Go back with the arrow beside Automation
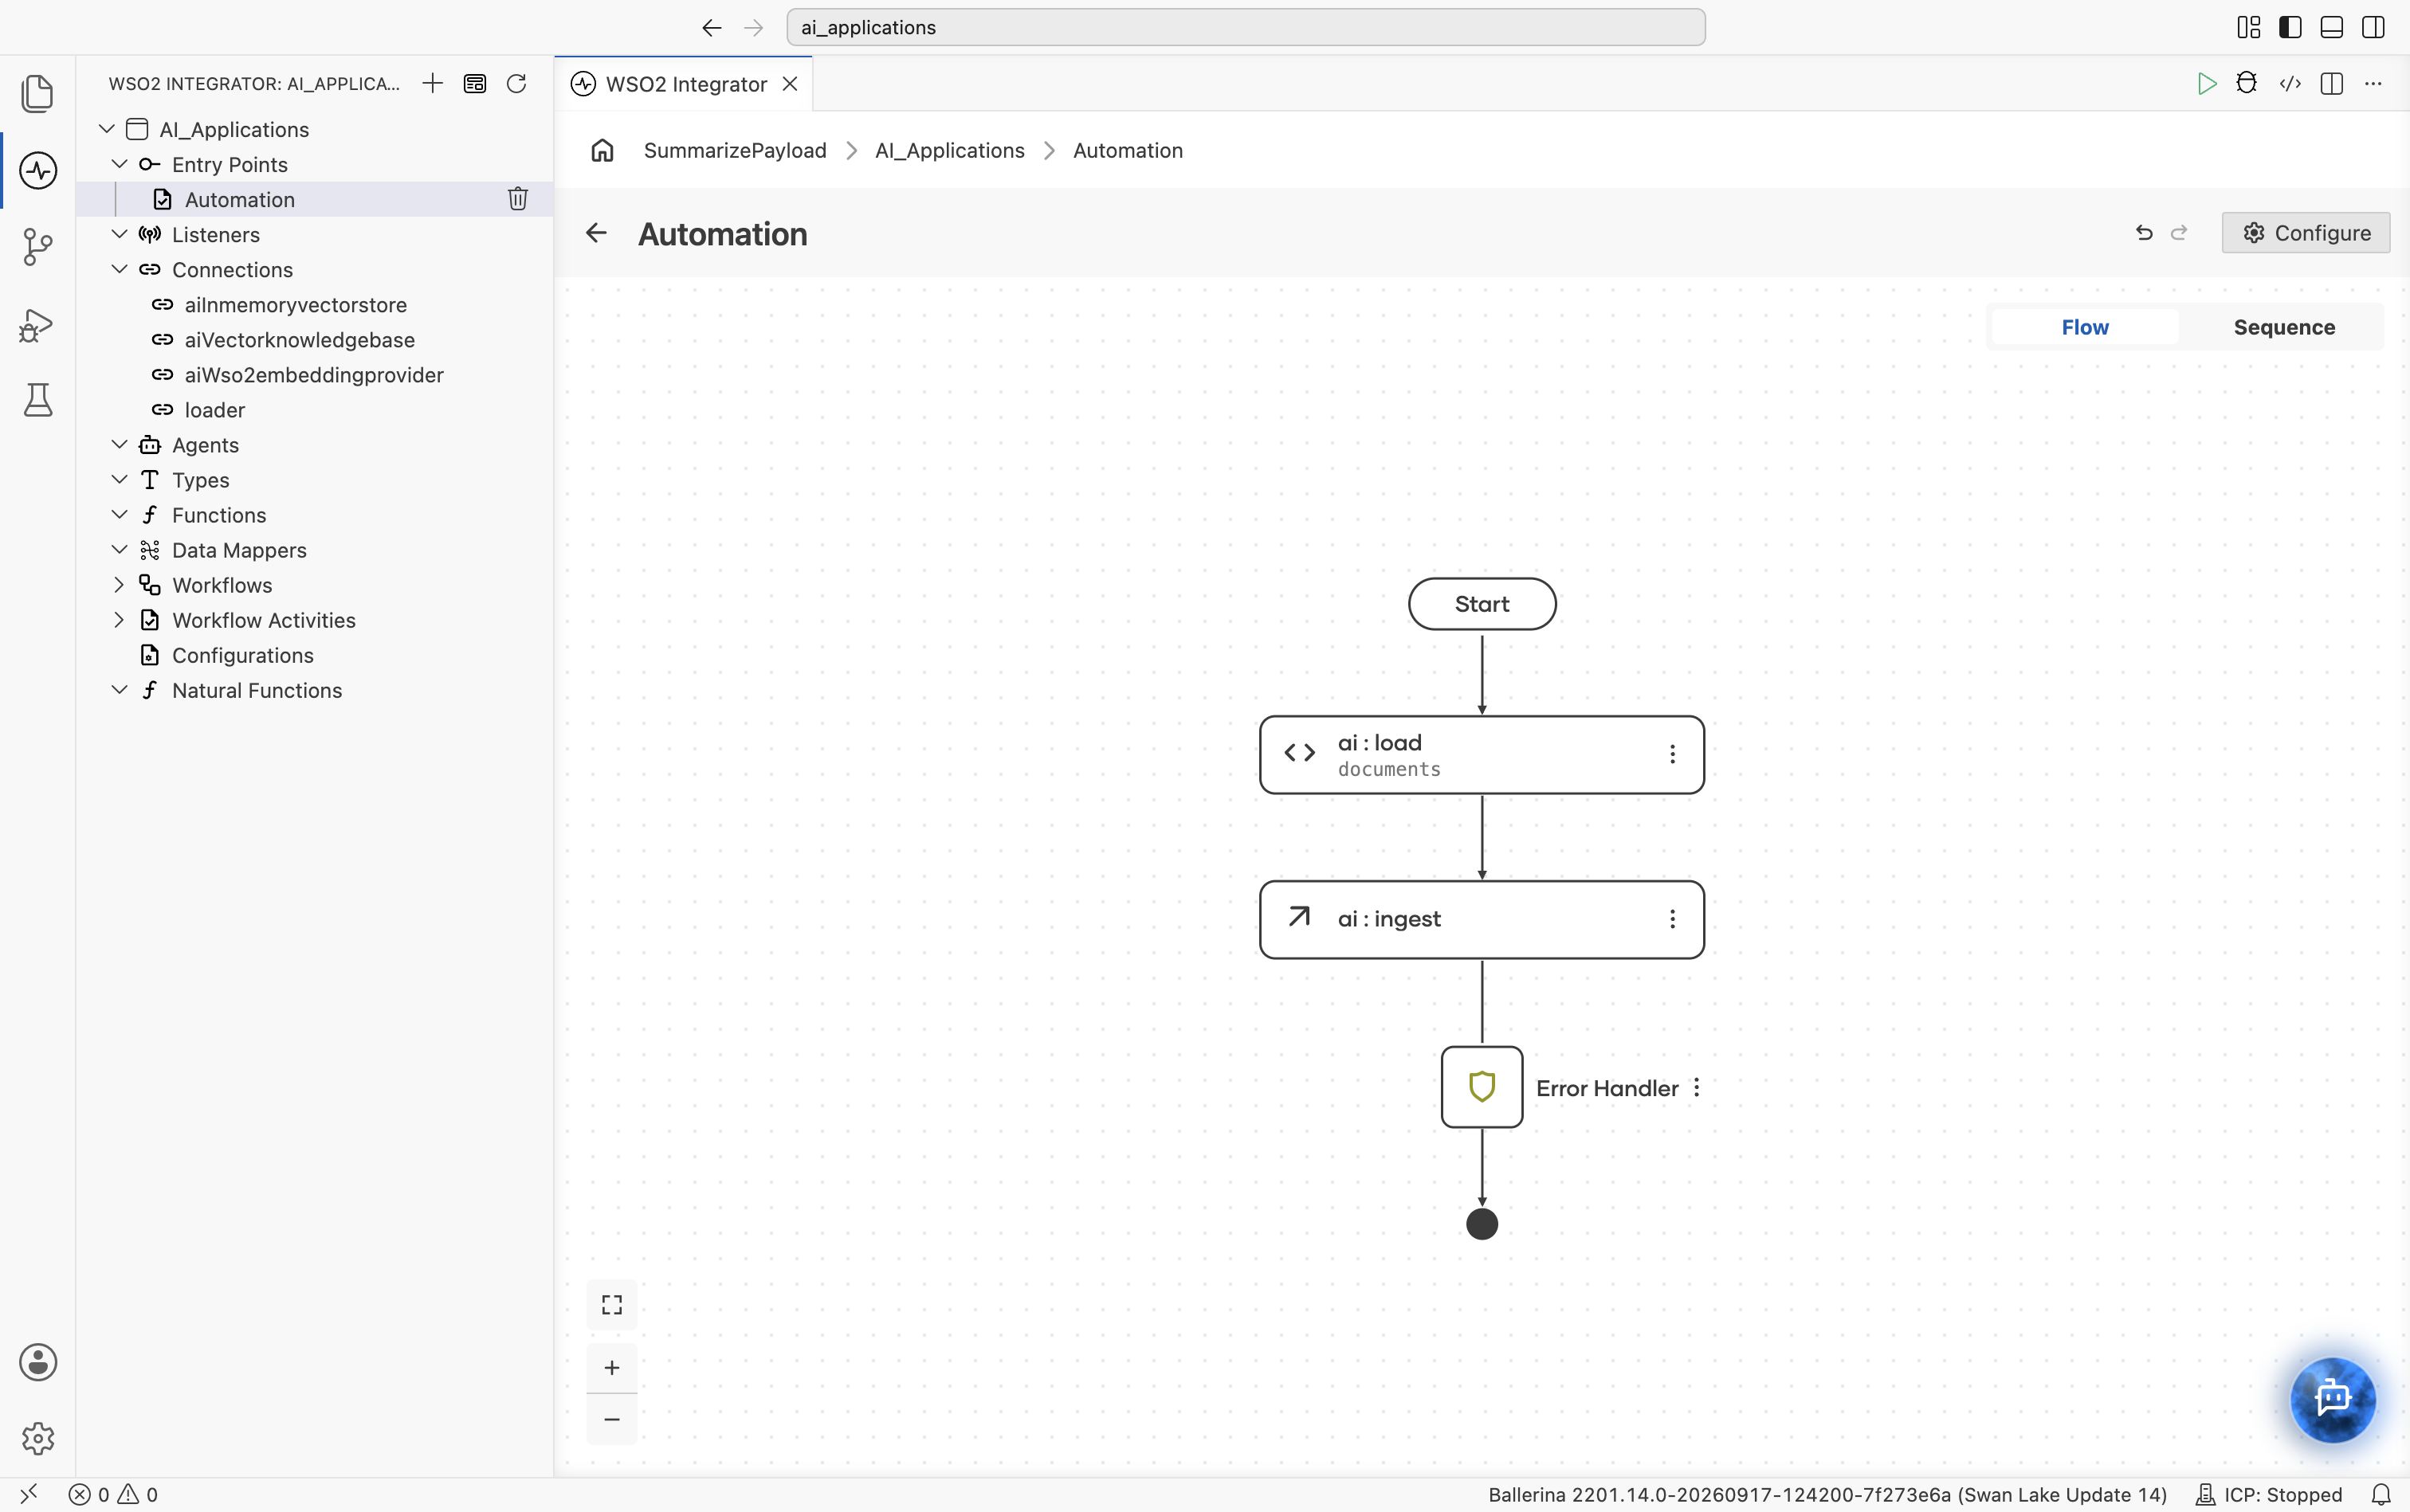 596,233
